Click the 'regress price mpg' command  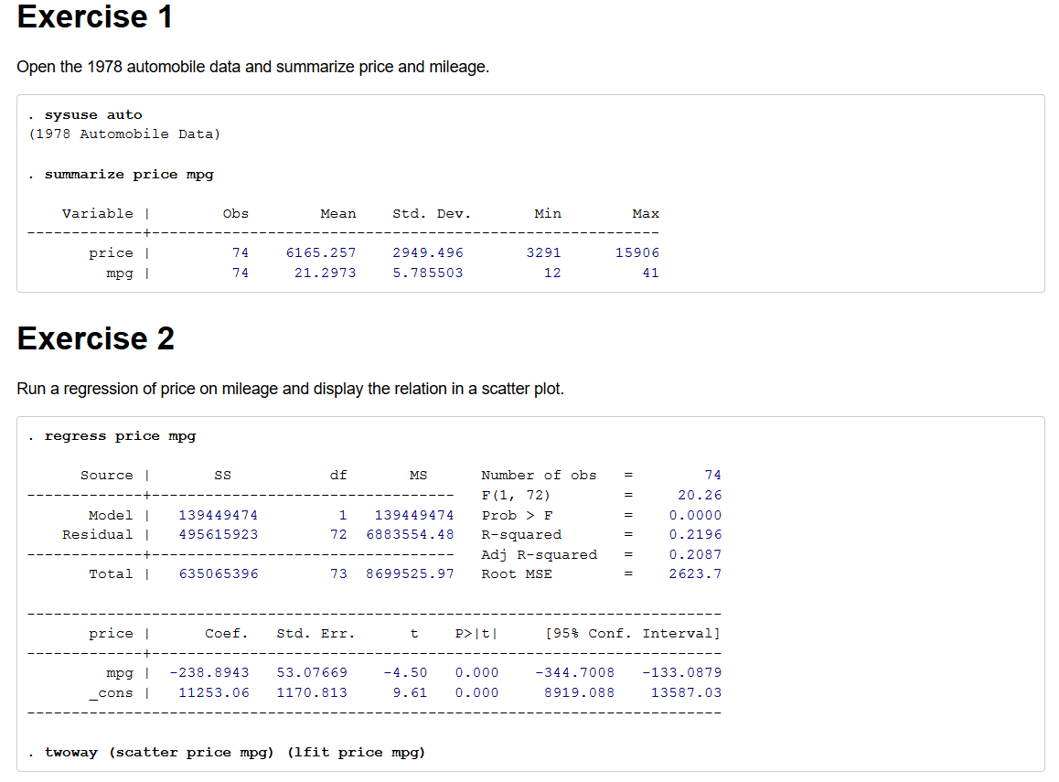pyautogui.click(x=120, y=436)
